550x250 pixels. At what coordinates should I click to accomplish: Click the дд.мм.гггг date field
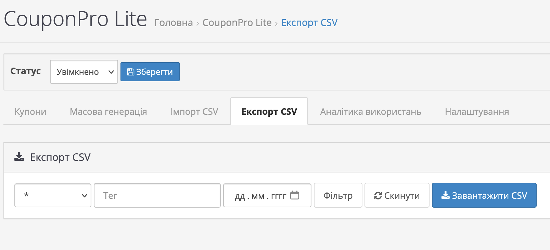click(x=267, y=195)
